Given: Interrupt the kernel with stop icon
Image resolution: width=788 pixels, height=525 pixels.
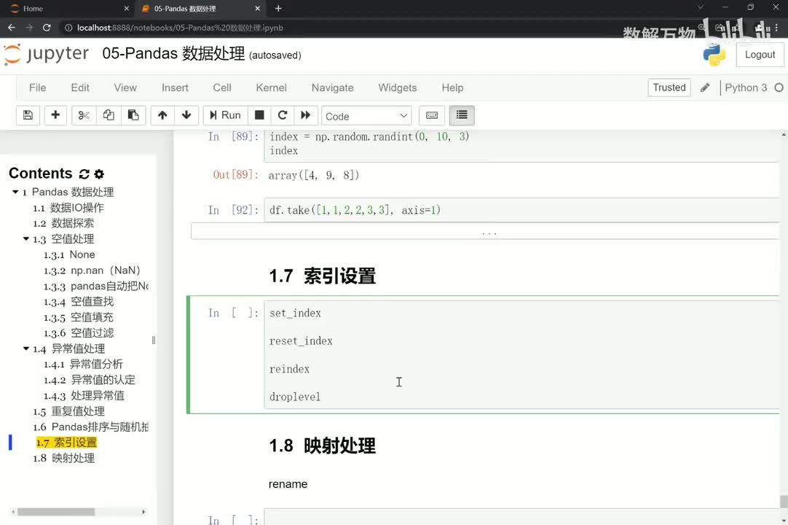Looking at the screenshot, I should click(259, 115).
